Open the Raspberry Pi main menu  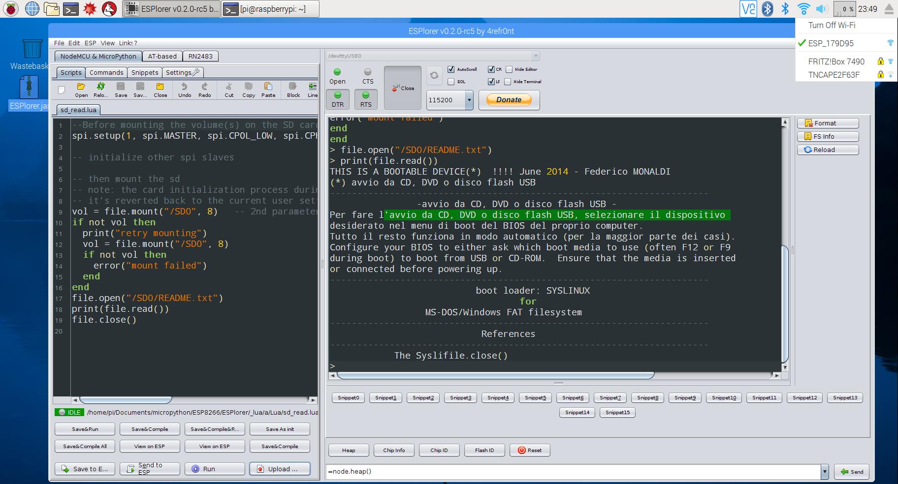coord(11,8)
